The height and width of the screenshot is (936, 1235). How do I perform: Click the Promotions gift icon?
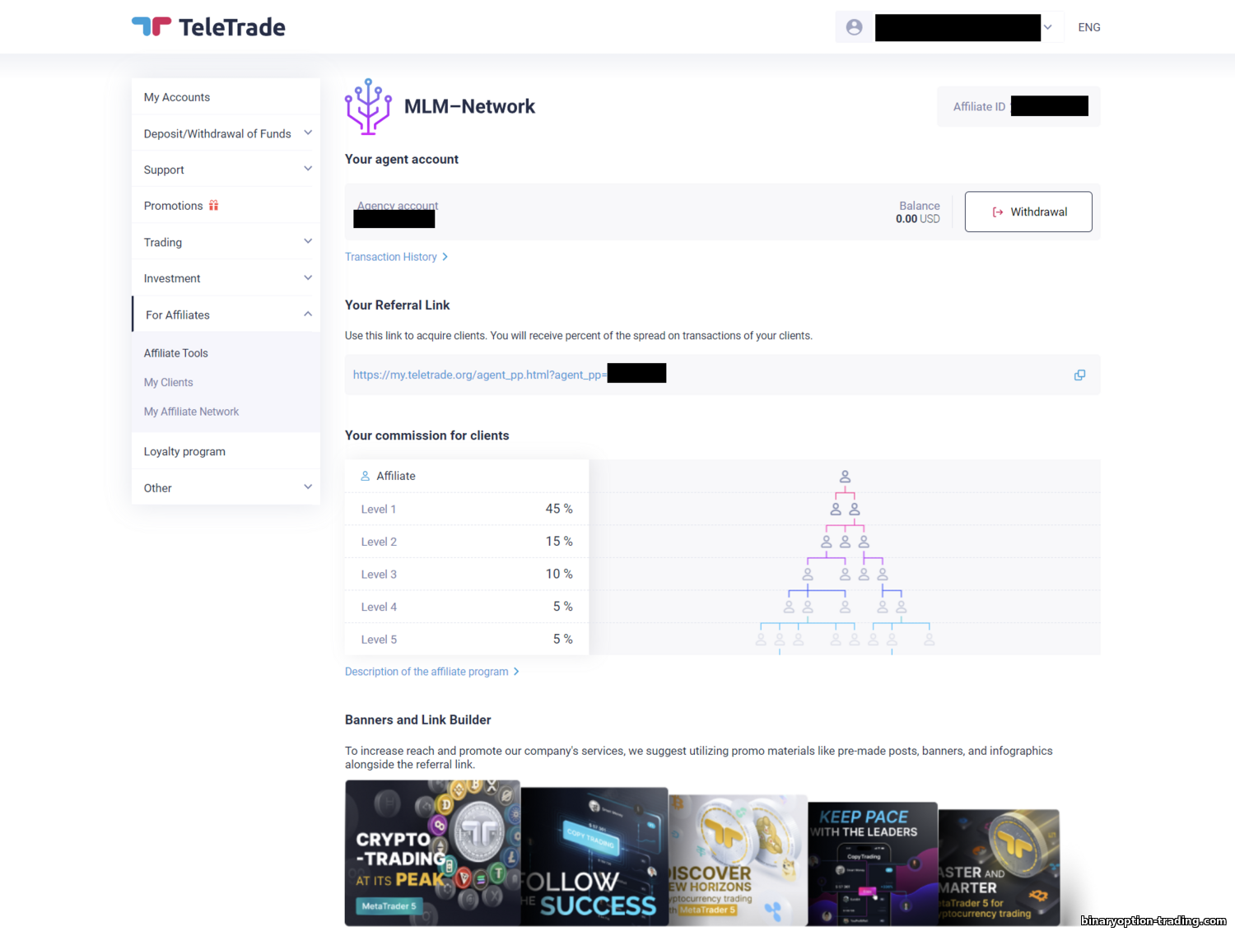coord(213,206)
